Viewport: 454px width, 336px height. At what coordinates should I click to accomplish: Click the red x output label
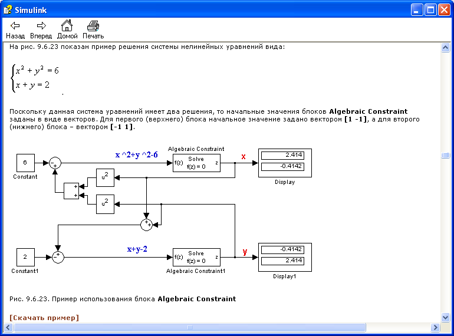[x=244, y=157]
